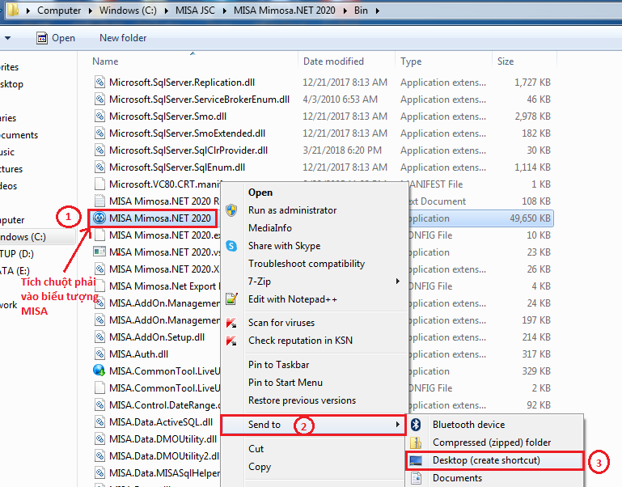This screenshot has height=487, width=622.
Task: Click the Compressed (zipped) folder icon
Action: coord(416,443)
